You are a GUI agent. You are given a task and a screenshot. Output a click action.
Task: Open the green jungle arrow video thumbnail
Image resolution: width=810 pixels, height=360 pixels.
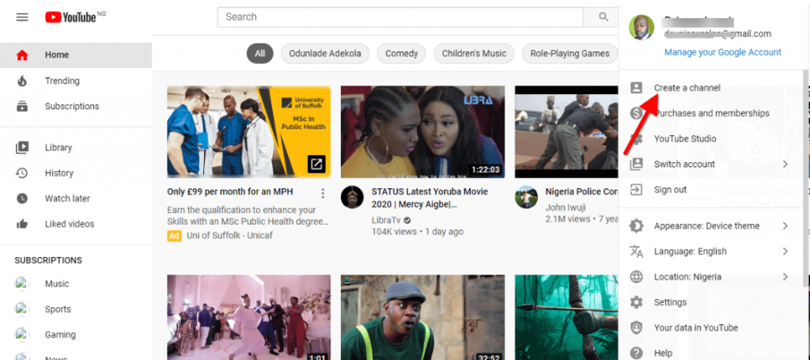click(x=566, y=317)
